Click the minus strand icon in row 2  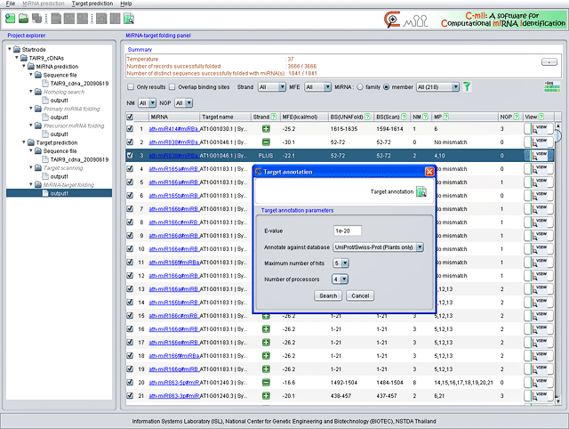pos(266,142)
